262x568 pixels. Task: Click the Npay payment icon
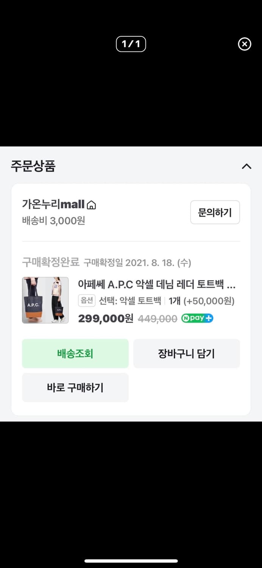[197, 318]
